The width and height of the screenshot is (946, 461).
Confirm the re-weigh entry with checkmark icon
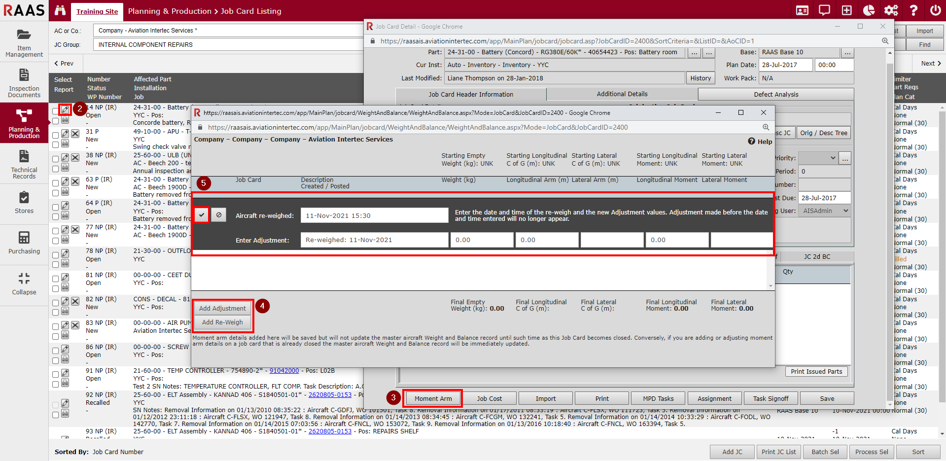[x=202, y=215]
